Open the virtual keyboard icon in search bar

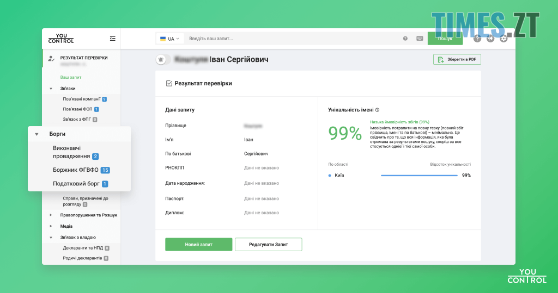pos(420,39)
